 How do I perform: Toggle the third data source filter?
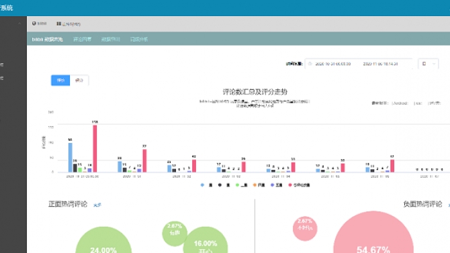click(x=434, y=103)
